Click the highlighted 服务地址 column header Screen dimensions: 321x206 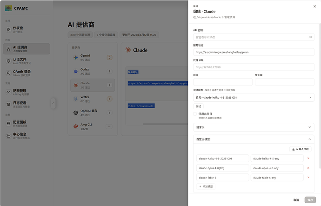133,72
